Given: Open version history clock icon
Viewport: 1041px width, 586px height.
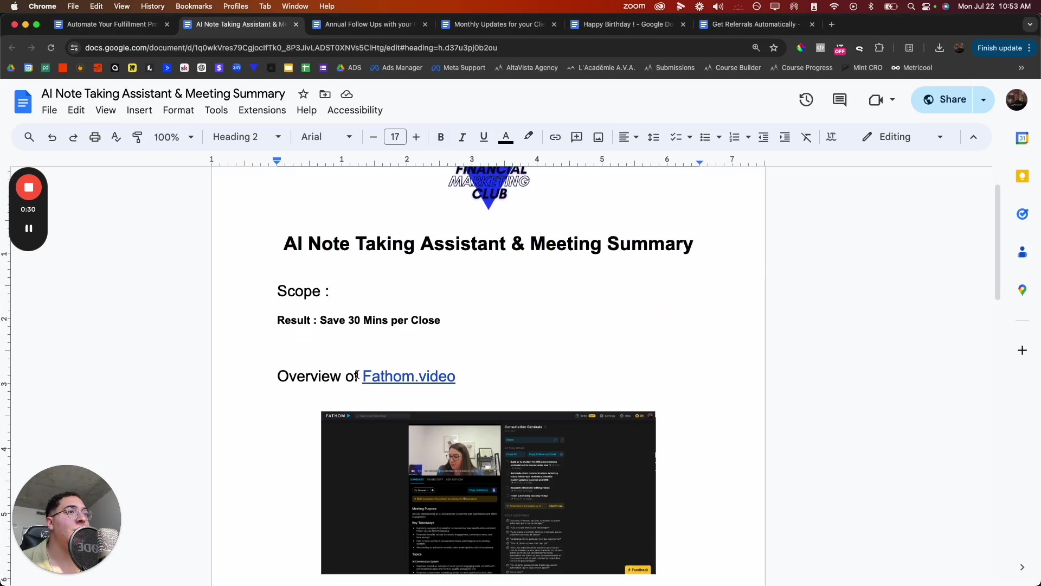Looking at the screenshot, I should point(806,100).
